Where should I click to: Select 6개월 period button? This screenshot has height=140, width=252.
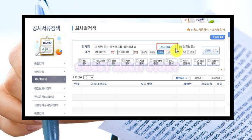tap(160, 52)
